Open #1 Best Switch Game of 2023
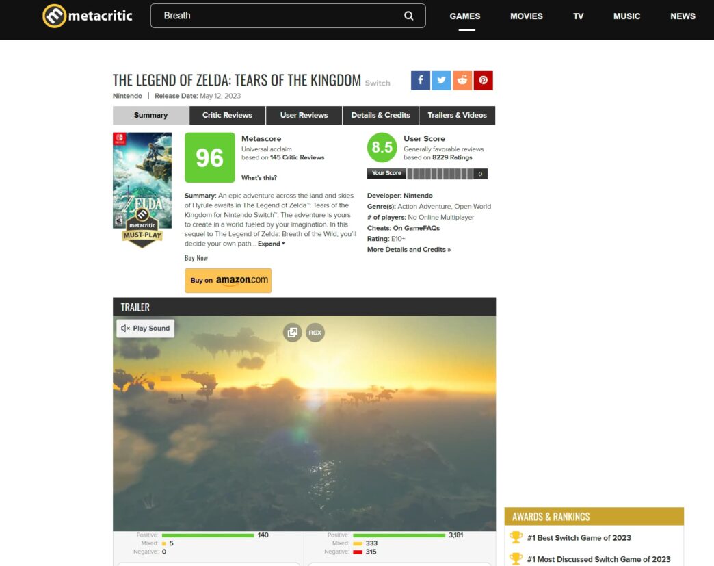Screen dimensions: 714x566 coord(579,538)
